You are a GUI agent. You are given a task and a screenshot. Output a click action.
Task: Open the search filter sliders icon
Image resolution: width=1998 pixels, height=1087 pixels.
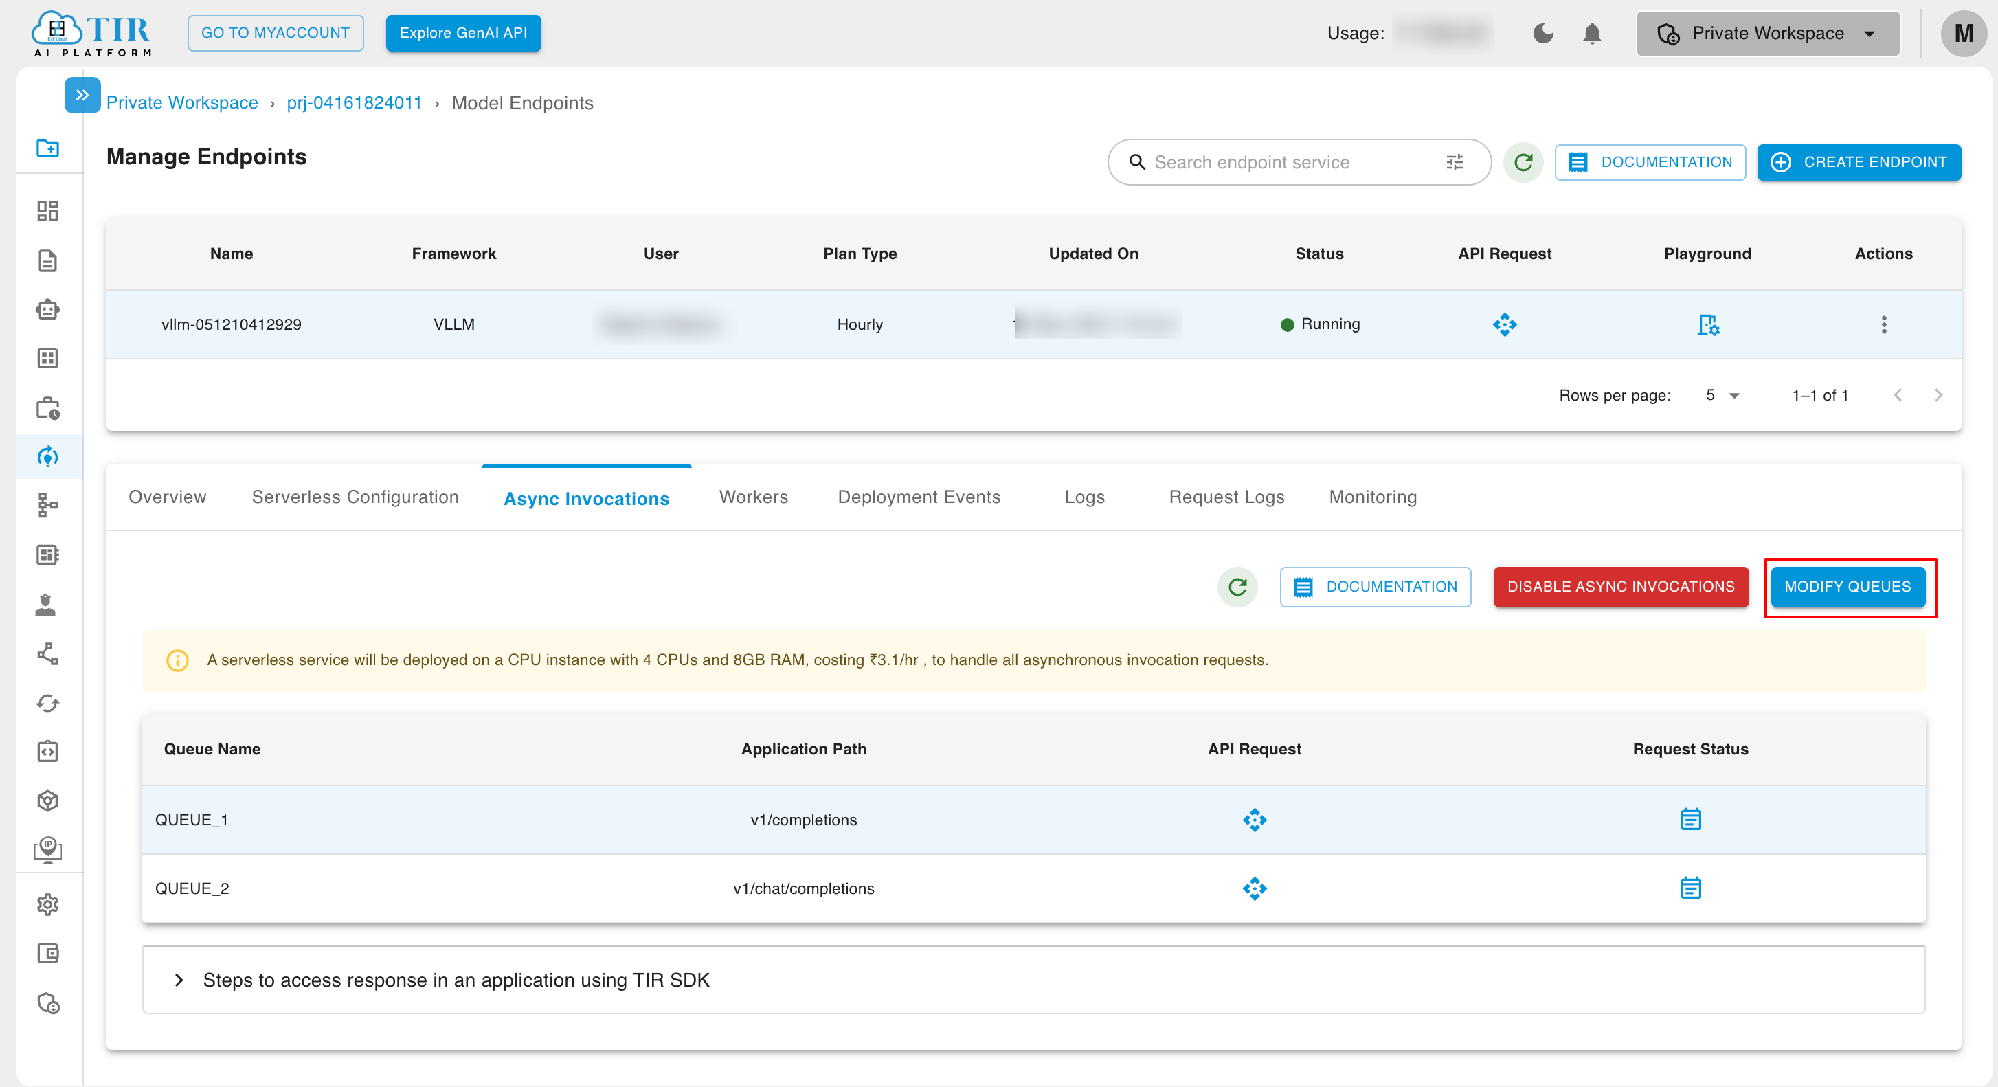point(1455,162)
